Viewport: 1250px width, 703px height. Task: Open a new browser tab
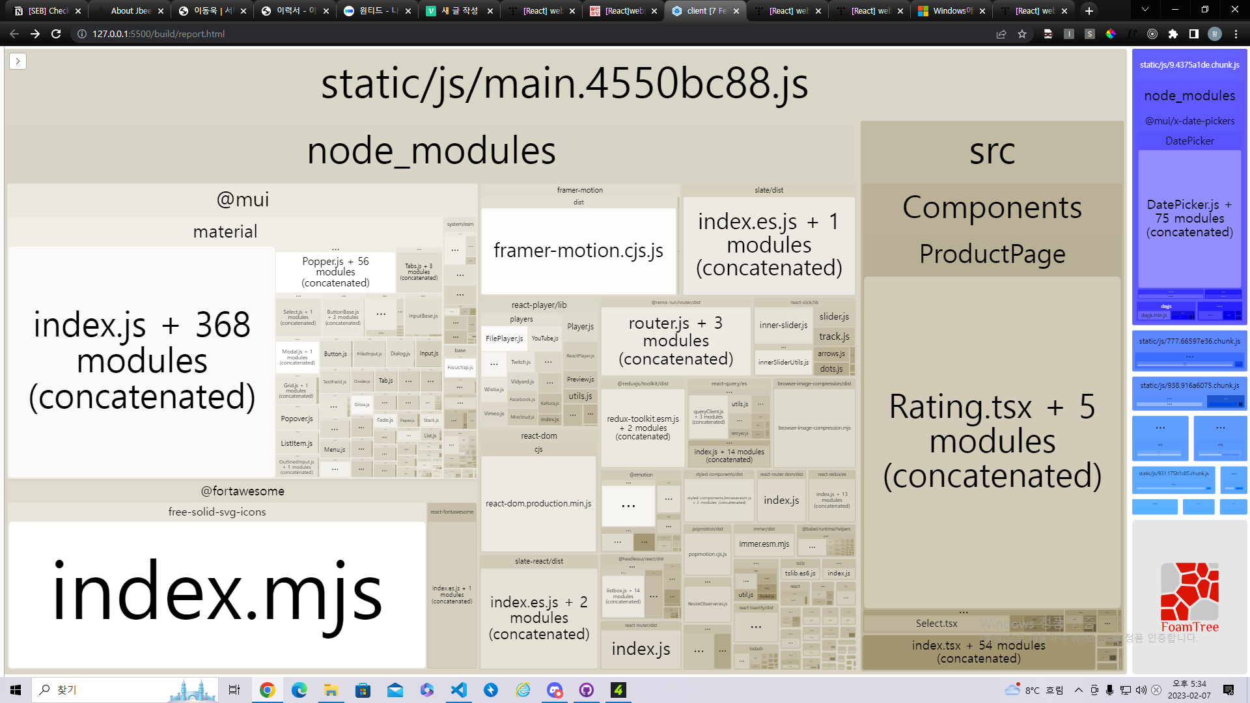[1089, 10]
